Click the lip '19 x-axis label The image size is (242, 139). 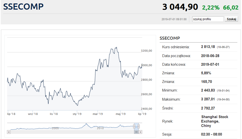click(142, 114)
